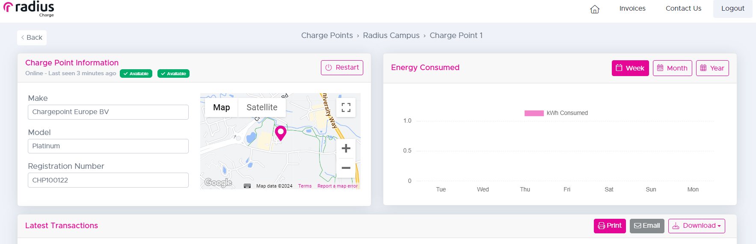
Task: Select the Satellite map view
Action: click(x=262, y=107)
